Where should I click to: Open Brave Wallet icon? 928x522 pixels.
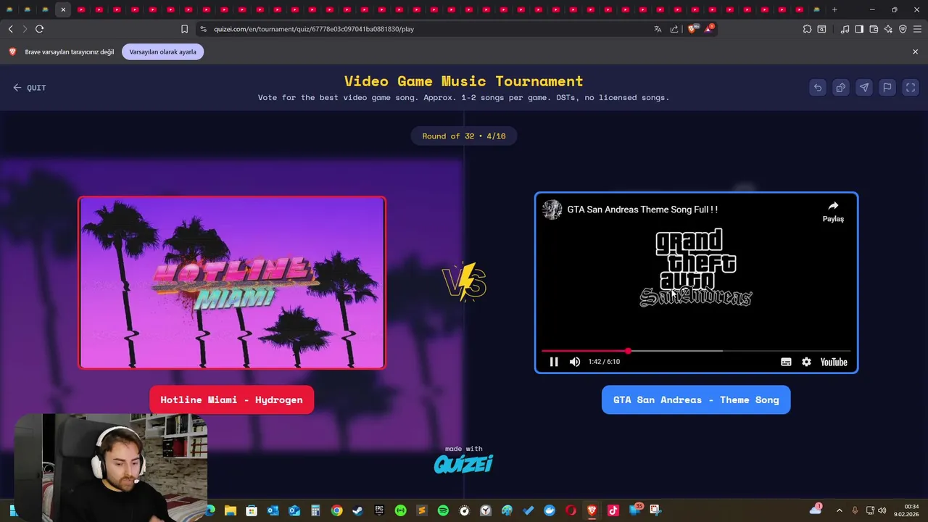click(x=874, y=29)
